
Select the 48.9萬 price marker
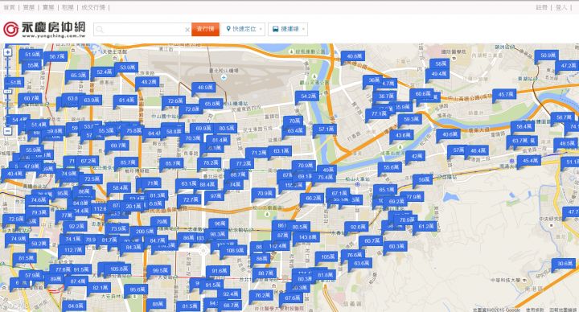[x=204, y=88]
